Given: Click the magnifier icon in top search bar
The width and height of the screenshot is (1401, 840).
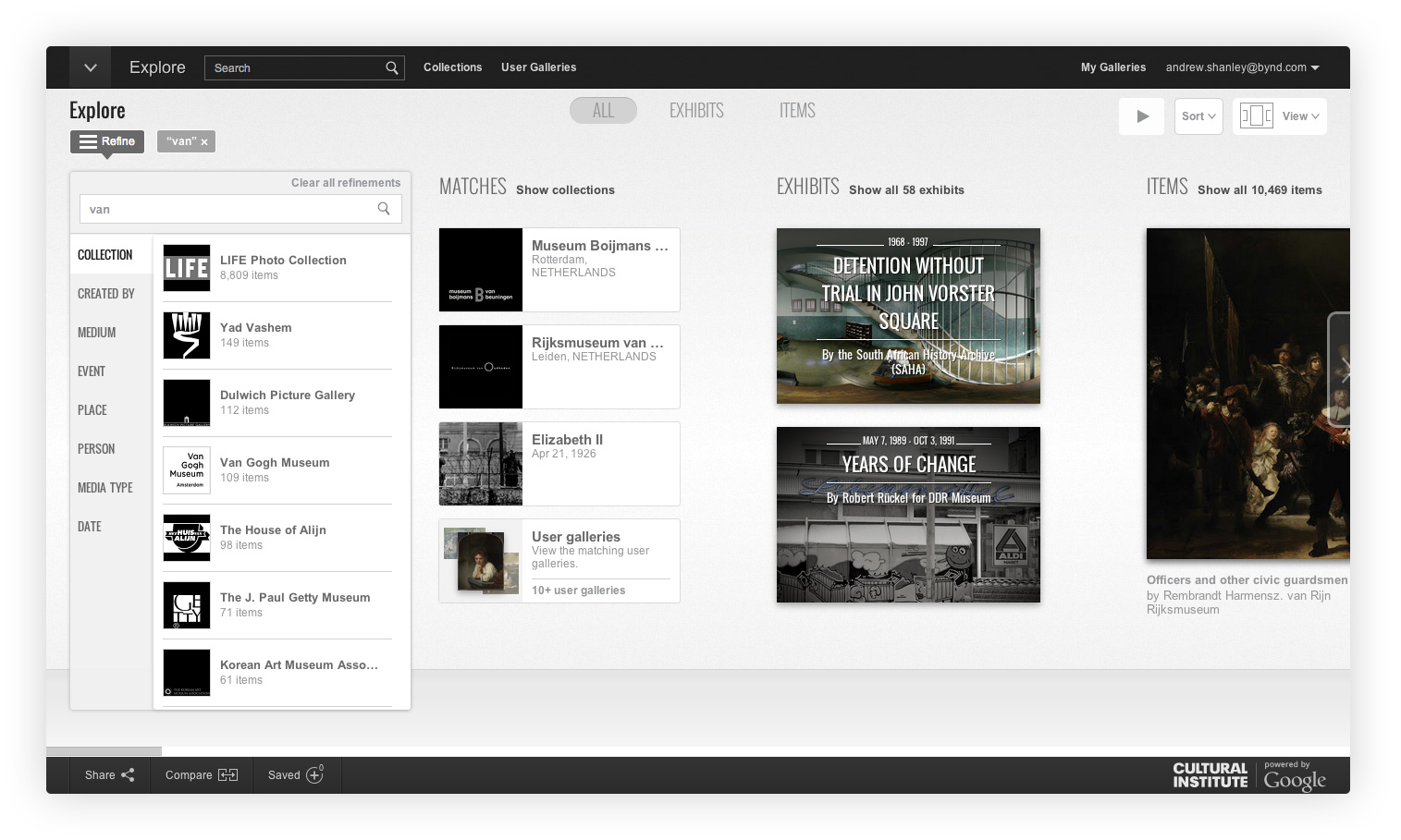Looking at the screenshot, I should pyautogui.click(x=392, y=67).
